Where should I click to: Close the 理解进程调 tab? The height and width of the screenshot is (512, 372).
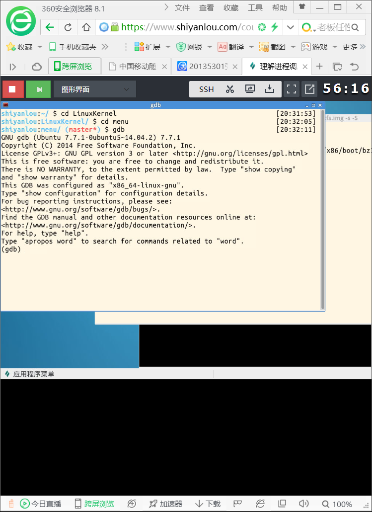(x=305, y=67)
